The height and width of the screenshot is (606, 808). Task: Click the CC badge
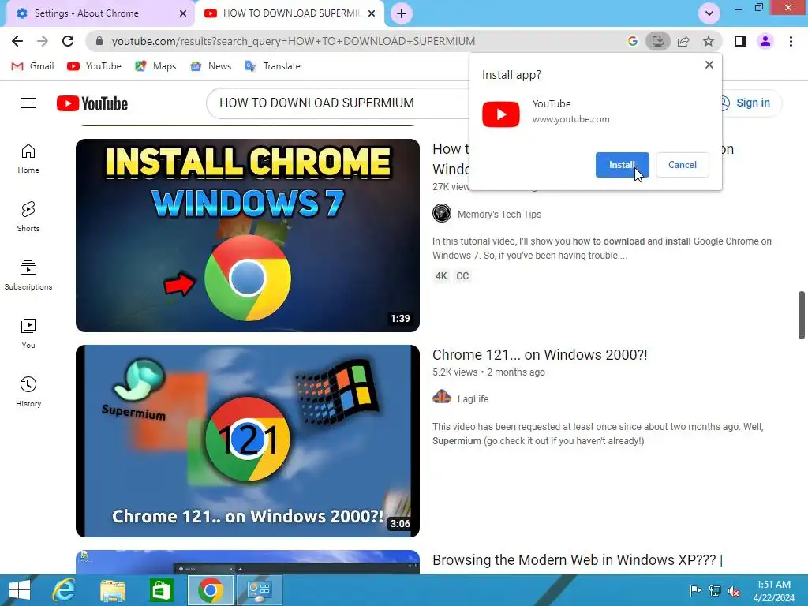pyautogui.click(x=462, y=276)
